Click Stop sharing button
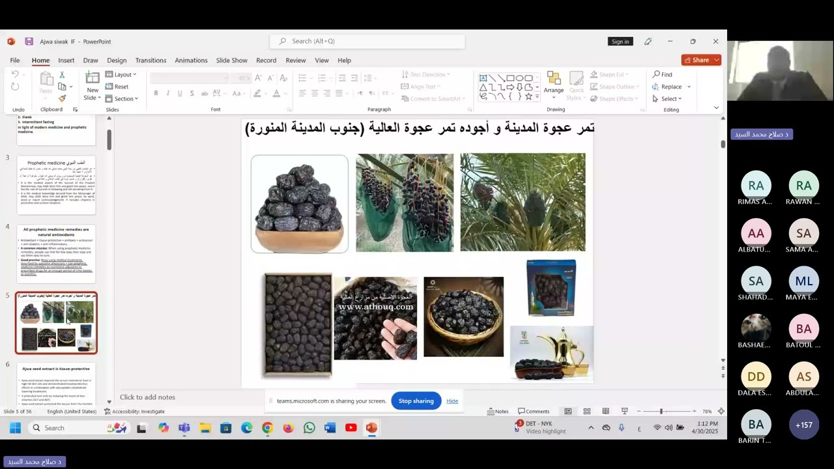Viewport: 834px width, 469px height. coord(416,401)
